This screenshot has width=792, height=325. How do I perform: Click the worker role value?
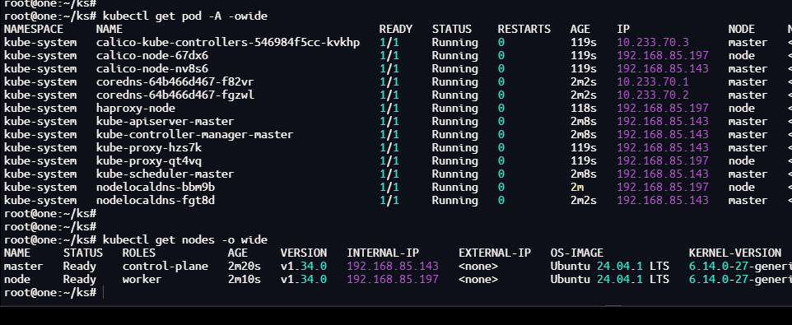[x=142, y=280]
